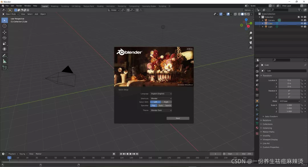Image resolution: width=308 pixels, height=167 pixels.
Task: Click the Next button in Quick Setup
Action: [x=178, y=118]
